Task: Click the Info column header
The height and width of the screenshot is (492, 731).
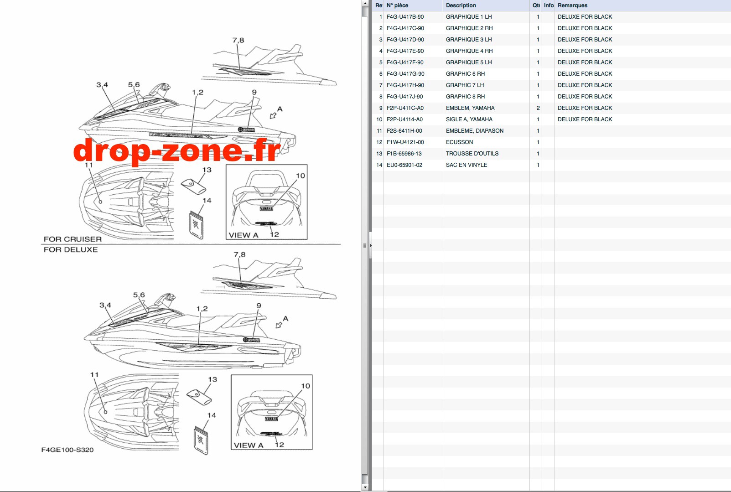Action: [548, 5]
